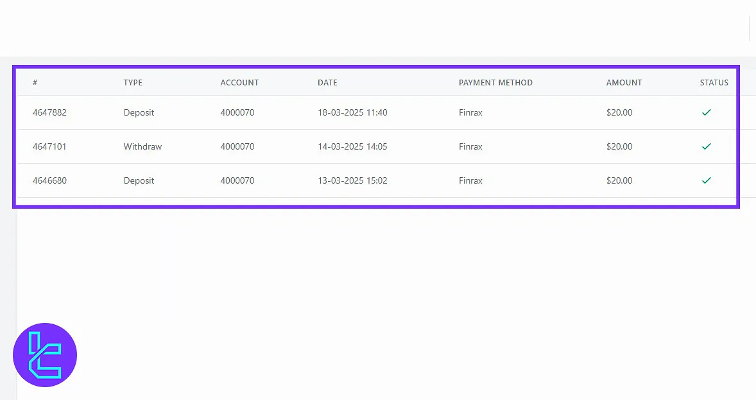This screenshot has width=756, height=400.
Task: Sort by the DATE column header
Action: point(327,83)
